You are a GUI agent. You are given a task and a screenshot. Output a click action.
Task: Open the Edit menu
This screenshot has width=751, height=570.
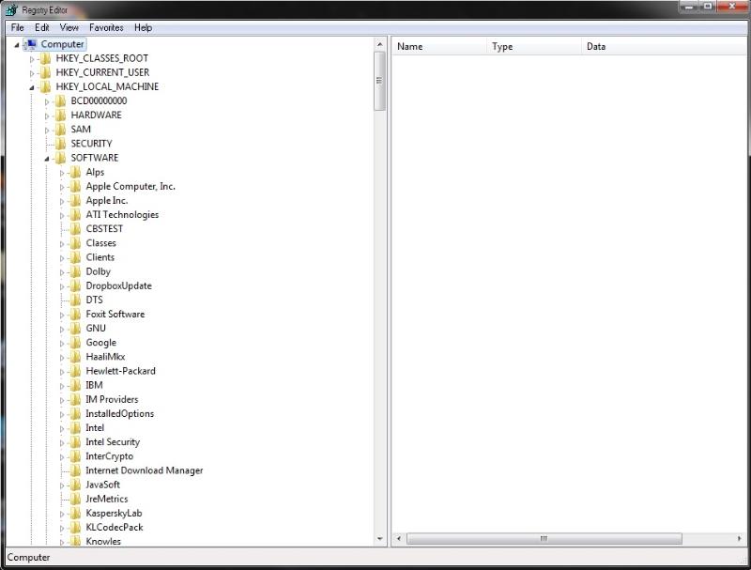click(x=42, y=28)
